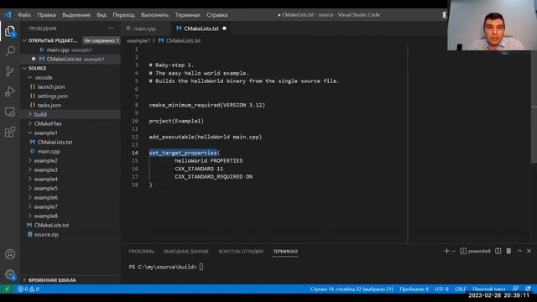The width and height of the screenshot is (537, 302).
Task: Collapse the SOURCE folder section
Action: click(x=24, y=68)
